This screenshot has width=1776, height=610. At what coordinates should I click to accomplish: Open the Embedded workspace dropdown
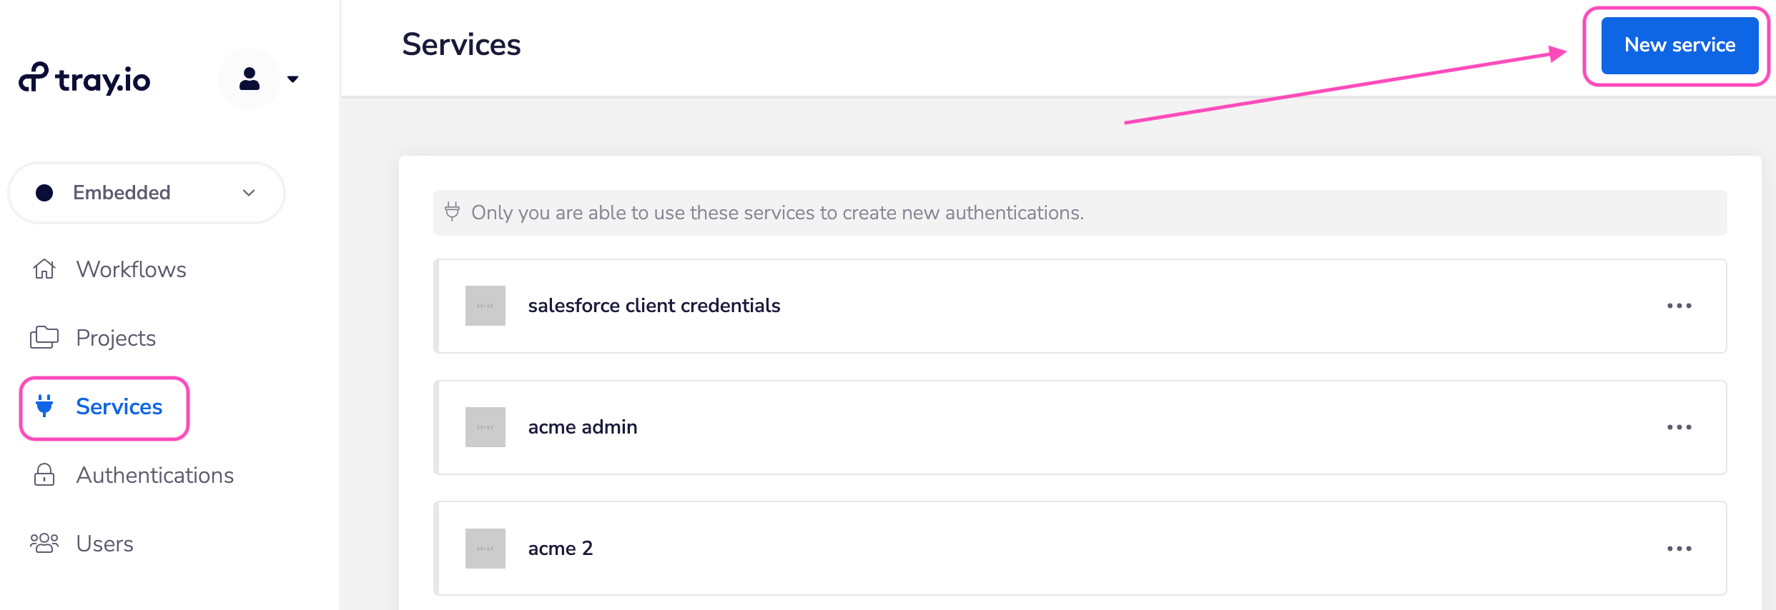point(147,193)
